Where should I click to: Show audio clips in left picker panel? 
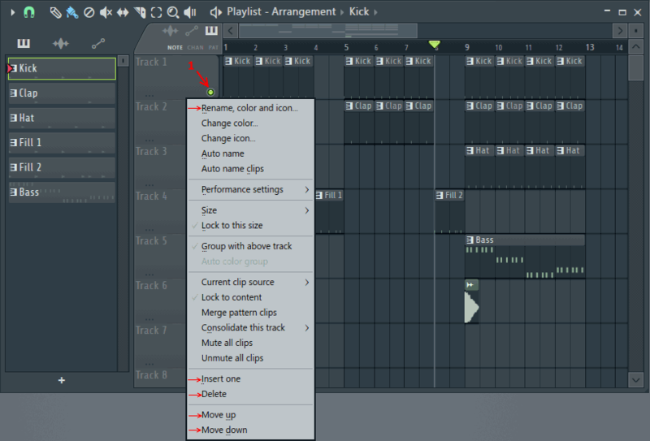tap(60, 43)
